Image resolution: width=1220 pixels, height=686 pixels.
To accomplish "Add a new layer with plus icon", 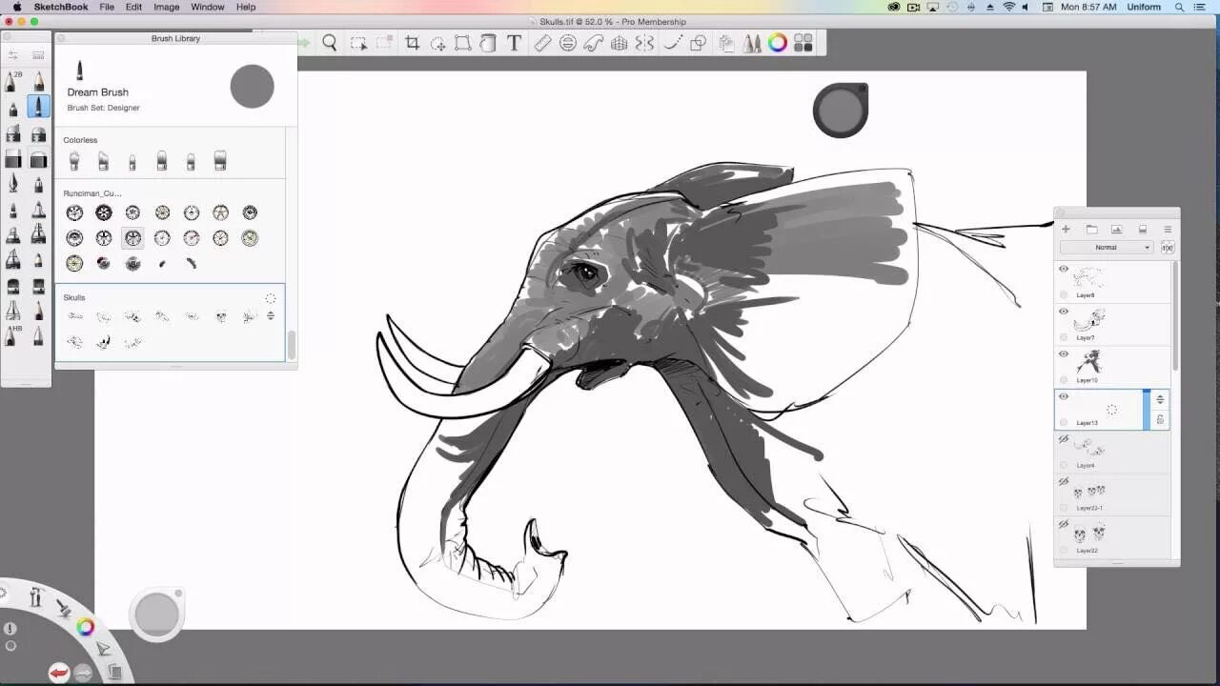I will point(1066,229).
